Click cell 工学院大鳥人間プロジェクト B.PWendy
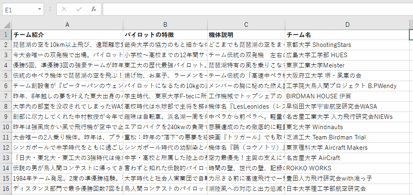Viewport: 413px width, 195px height. [347, 86]
